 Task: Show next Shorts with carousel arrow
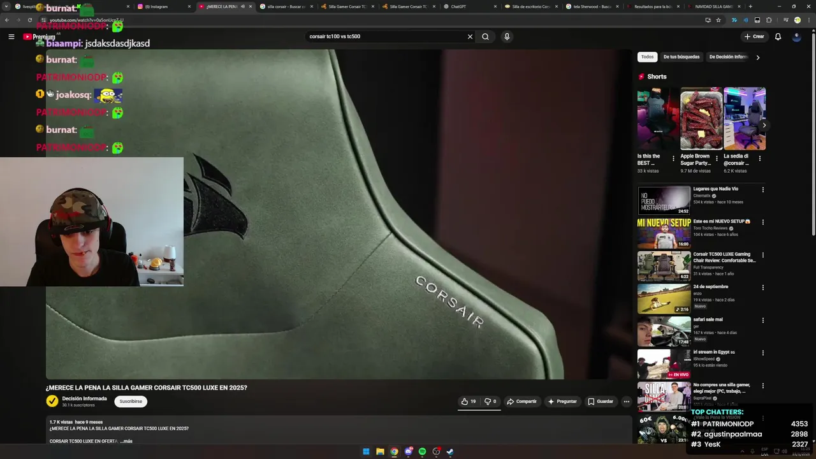[764, 126]
